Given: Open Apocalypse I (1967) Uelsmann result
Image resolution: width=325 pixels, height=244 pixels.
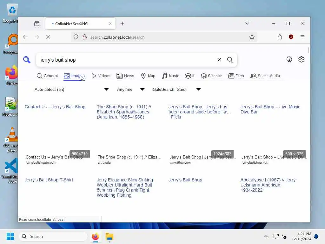Looking at the screenshot, I should (268, 185).
